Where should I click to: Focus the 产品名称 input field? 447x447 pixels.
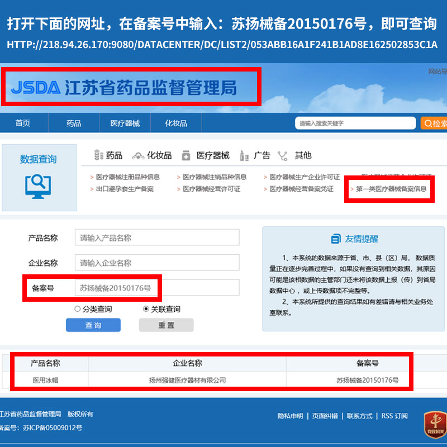pos(157,237)
